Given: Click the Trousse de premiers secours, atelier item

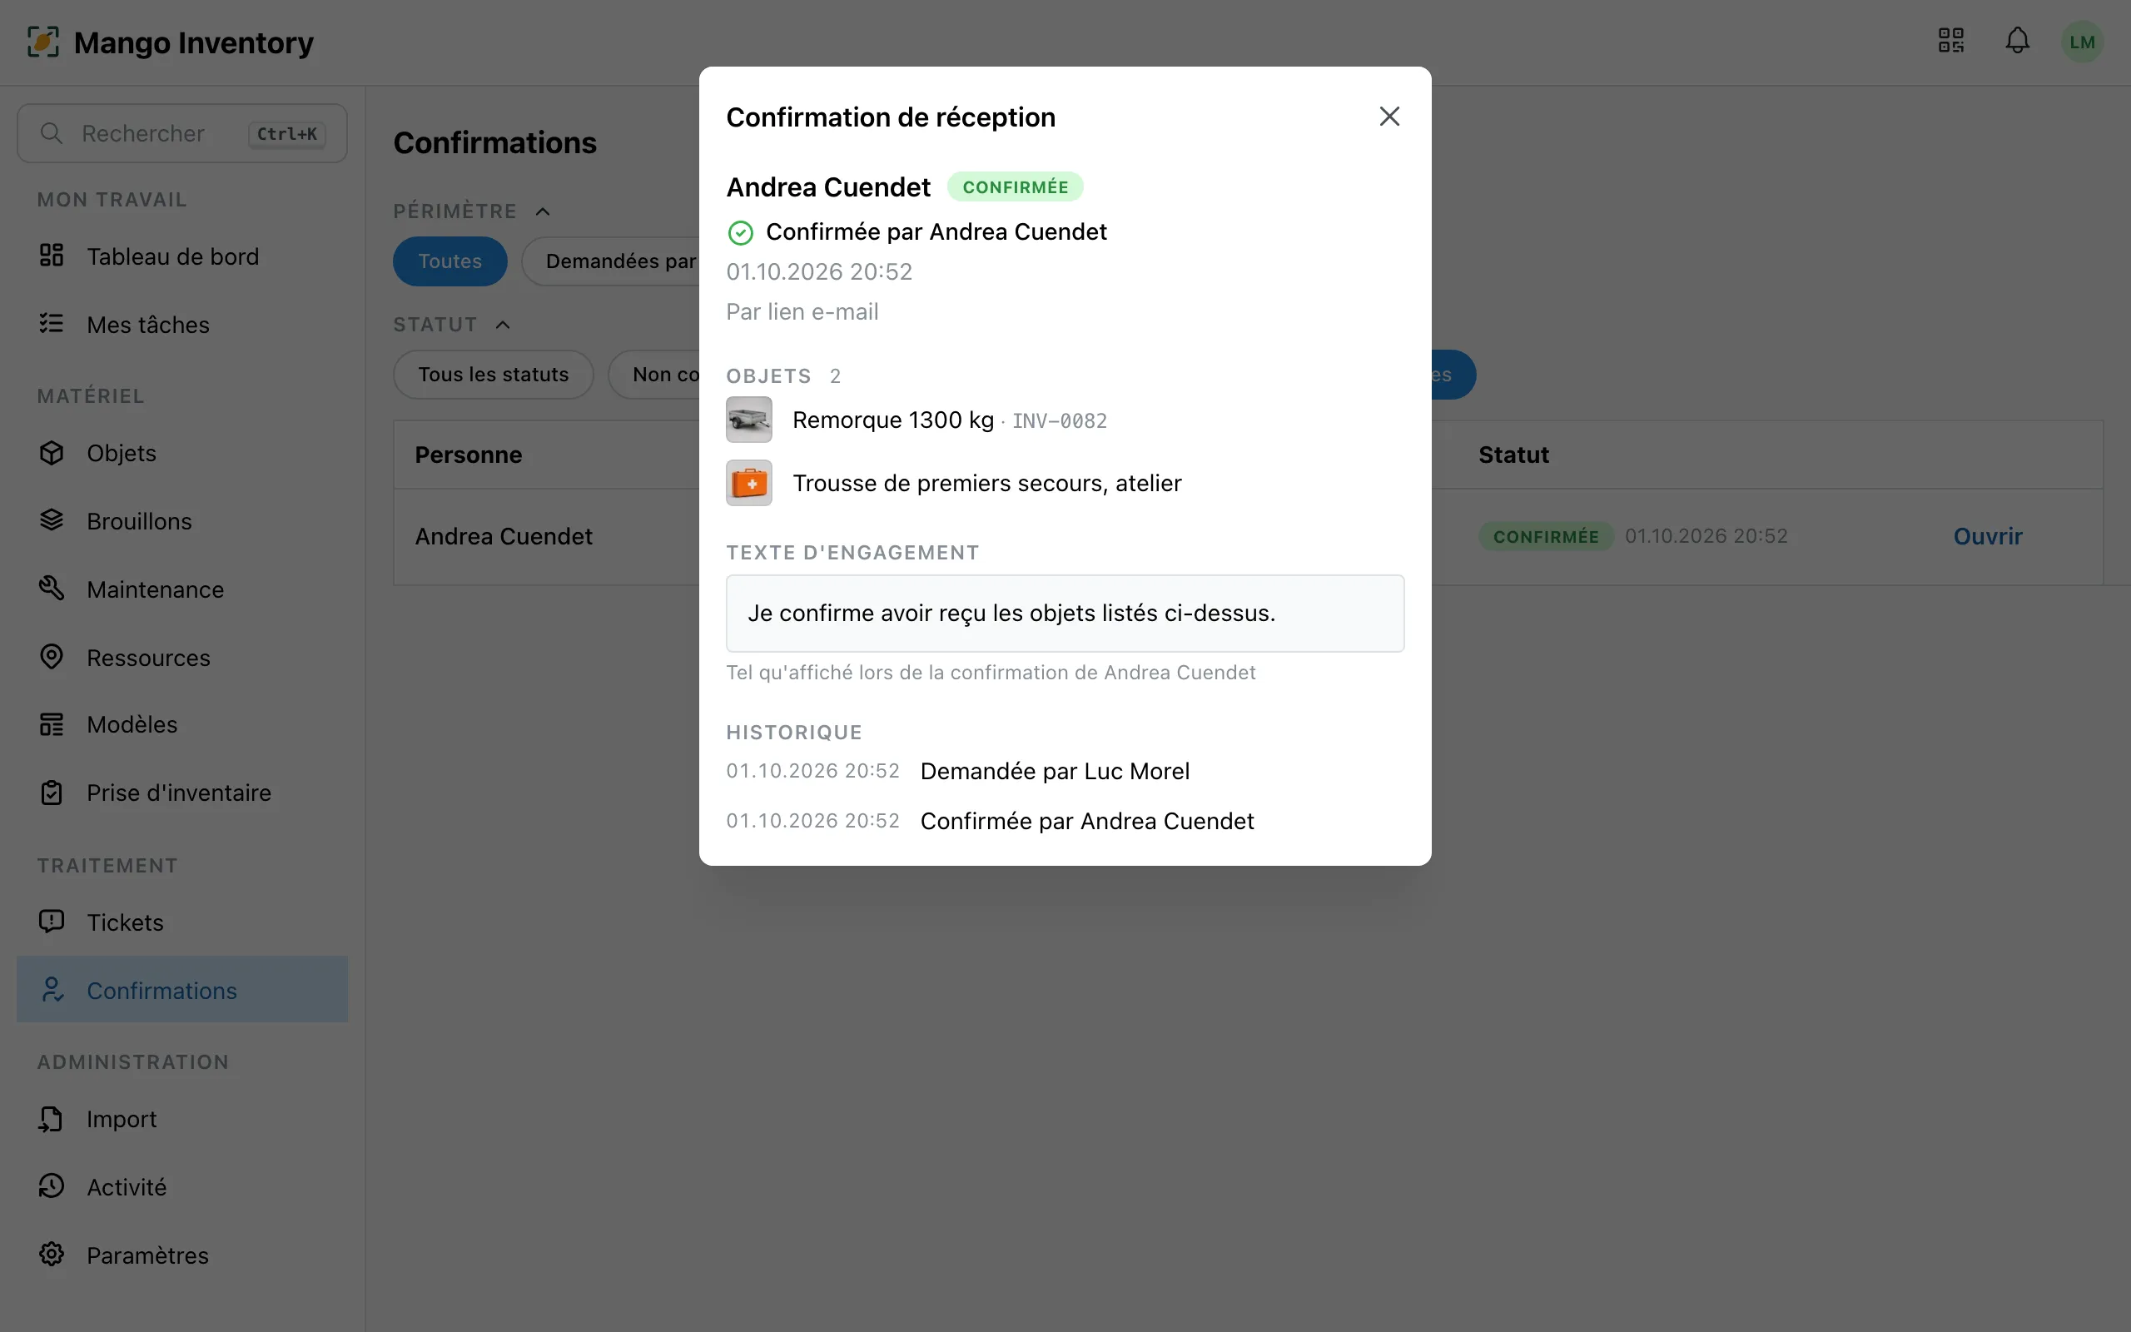Looking at the screenshot, I should 986,484.
